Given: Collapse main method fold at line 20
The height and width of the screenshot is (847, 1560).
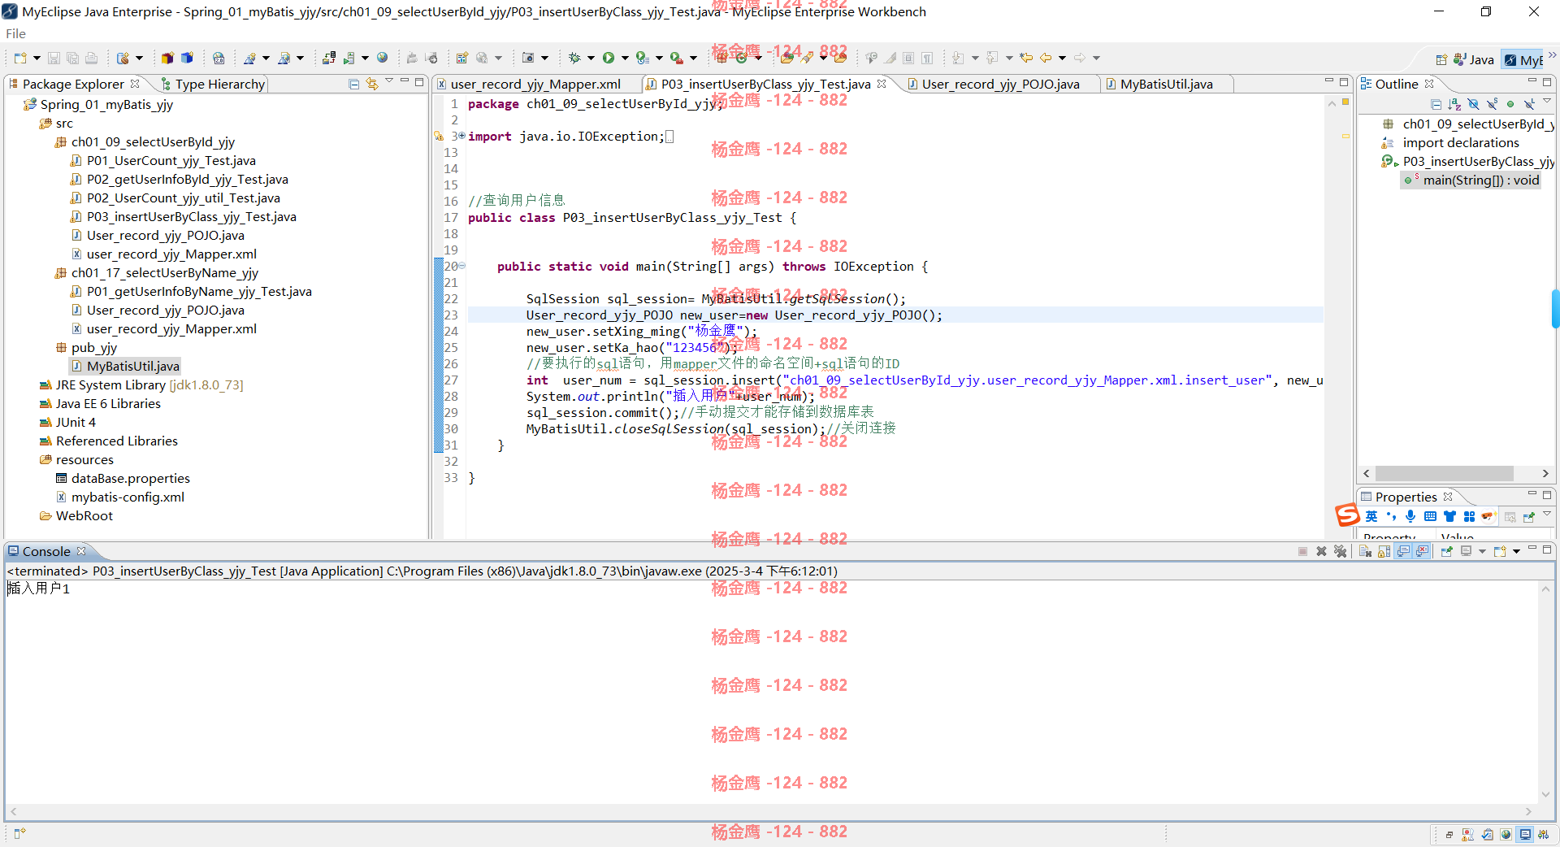Looking at the screenshot, I should (461, 266).
